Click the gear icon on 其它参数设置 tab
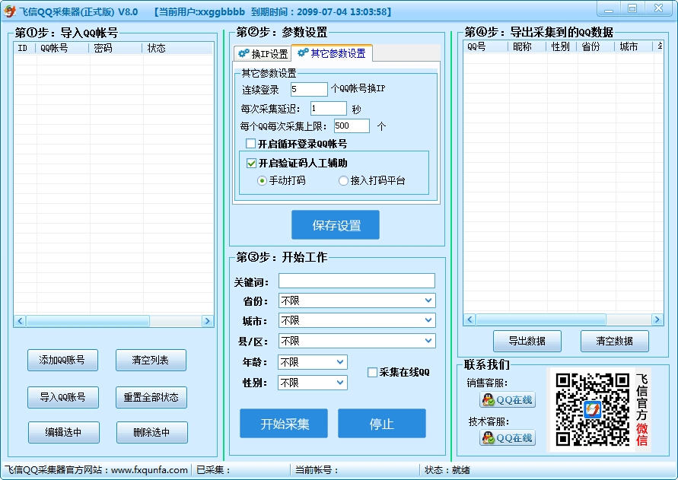Viewport: 678px width, 480px height. [303, 52]
